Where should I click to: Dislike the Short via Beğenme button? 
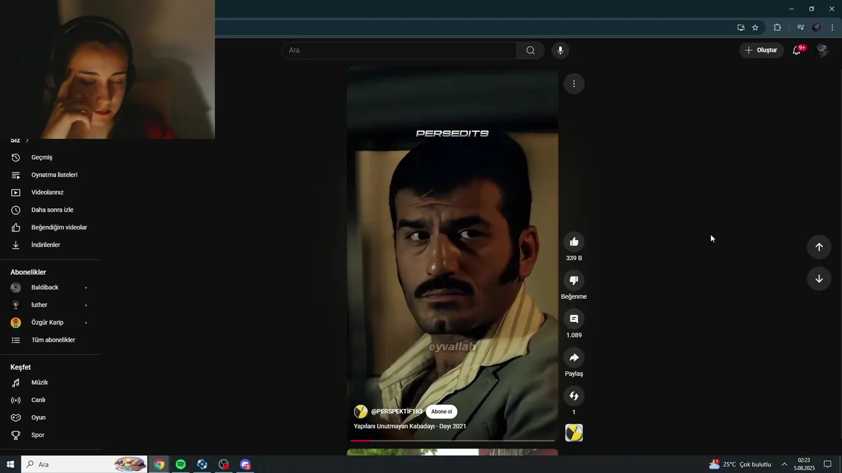[574, 281]
